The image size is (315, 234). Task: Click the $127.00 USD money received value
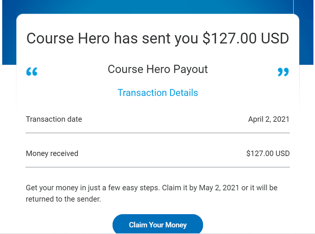(x=268, y=154)
